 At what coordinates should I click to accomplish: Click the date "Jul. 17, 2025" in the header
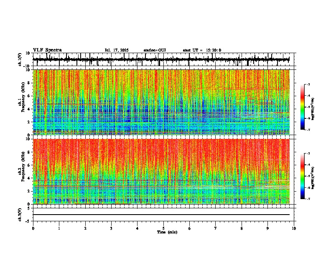117,50
